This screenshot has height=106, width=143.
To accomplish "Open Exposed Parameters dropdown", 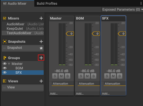I will (x=122, y=9).
